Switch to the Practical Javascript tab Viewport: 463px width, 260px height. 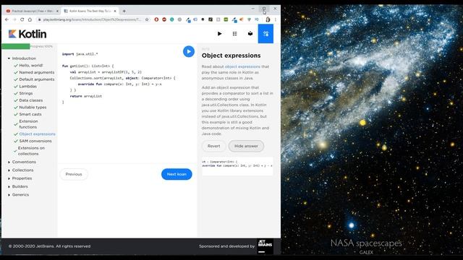[32, 11]
